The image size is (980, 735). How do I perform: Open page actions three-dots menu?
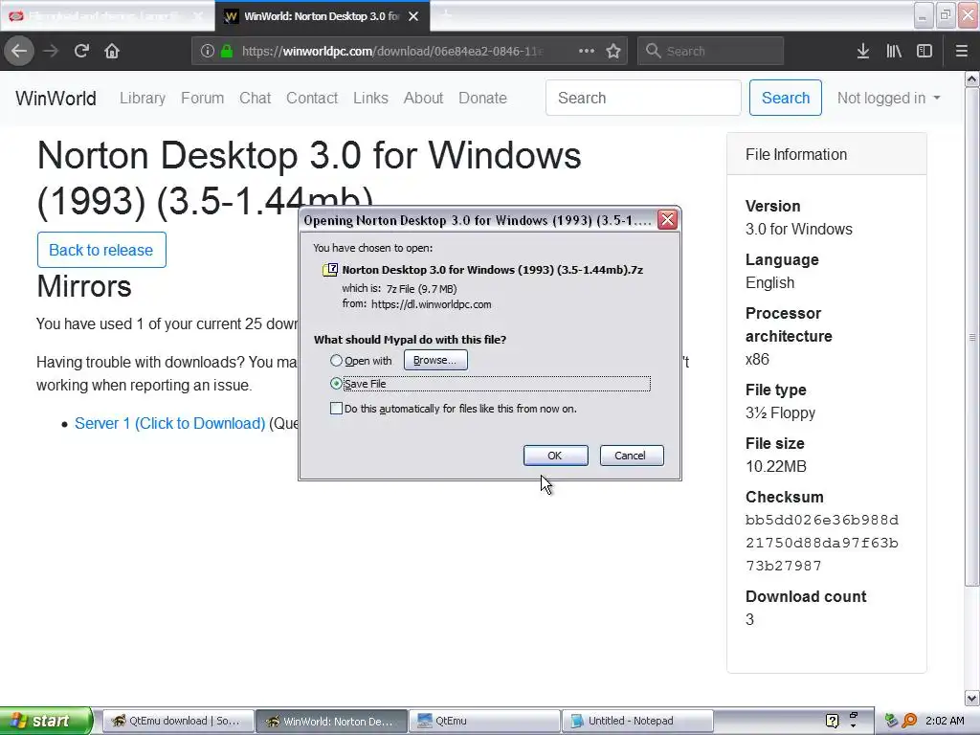(587, 51)
